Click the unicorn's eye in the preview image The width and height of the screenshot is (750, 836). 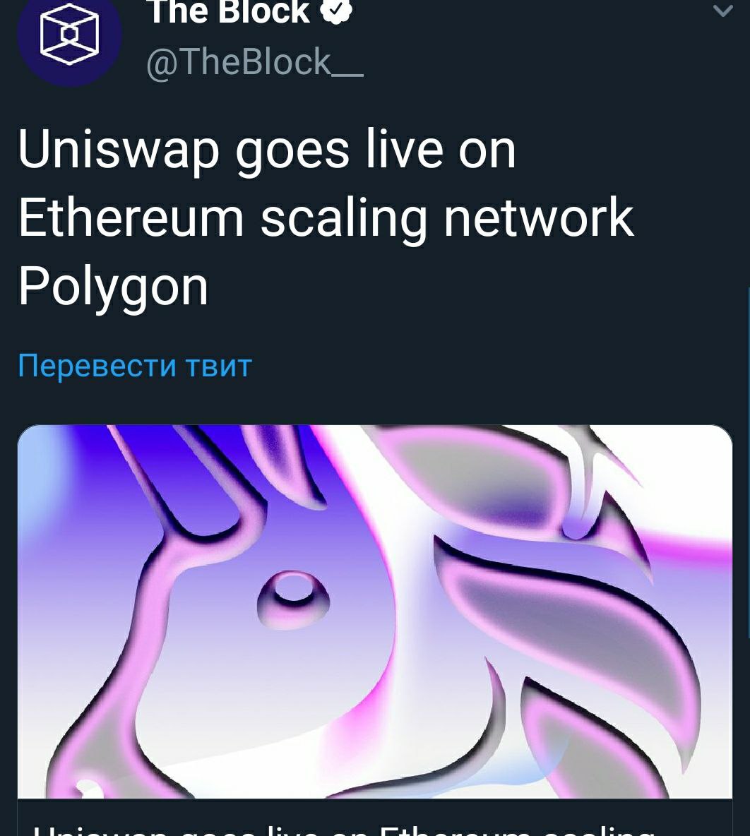pos(293,599)
